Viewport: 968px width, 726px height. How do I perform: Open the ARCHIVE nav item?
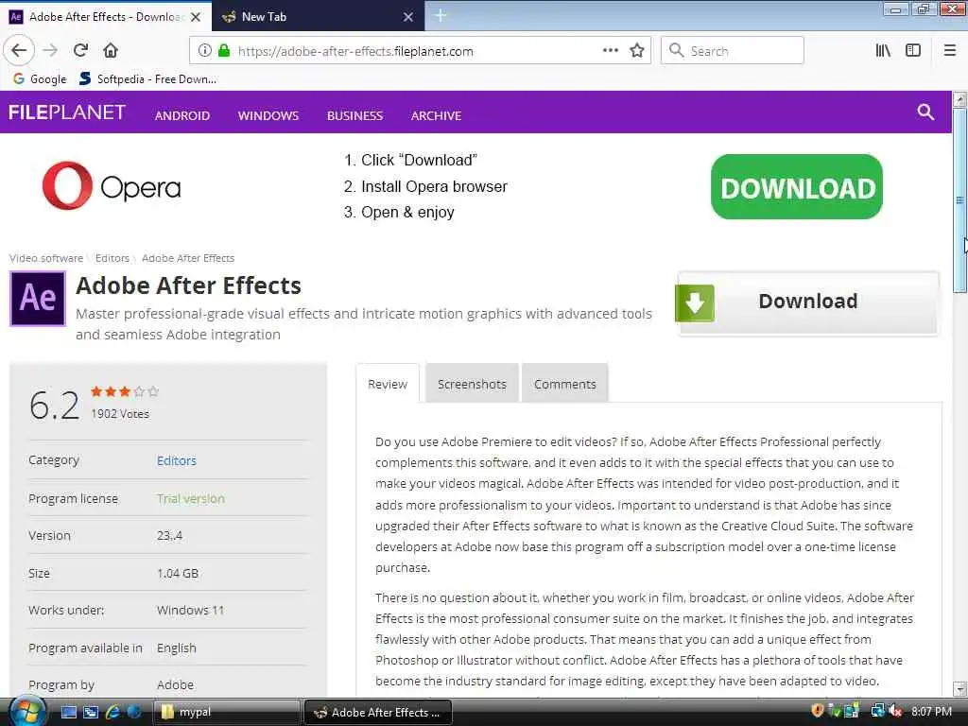click(x=436, y=115)
